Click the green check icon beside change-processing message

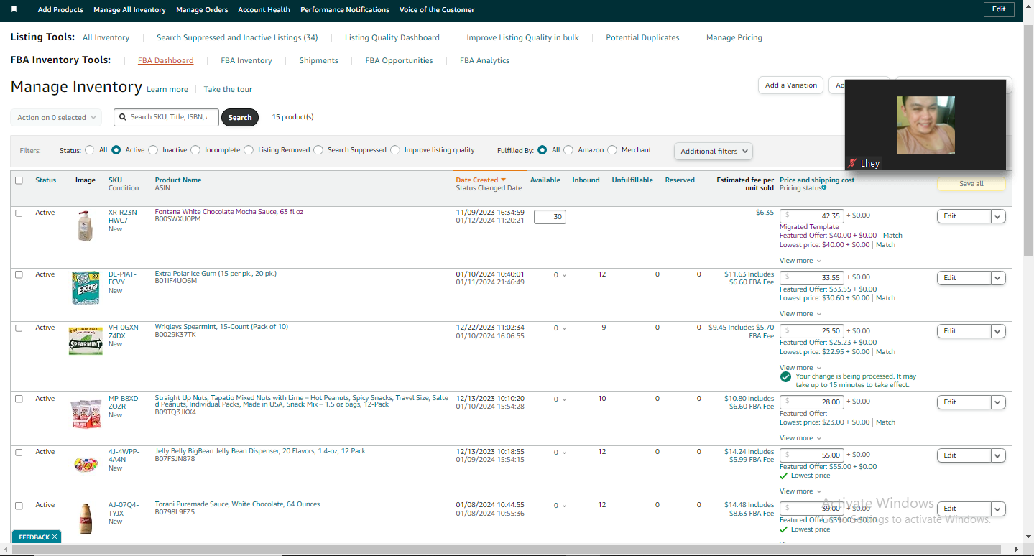click(x=785, y=377)
